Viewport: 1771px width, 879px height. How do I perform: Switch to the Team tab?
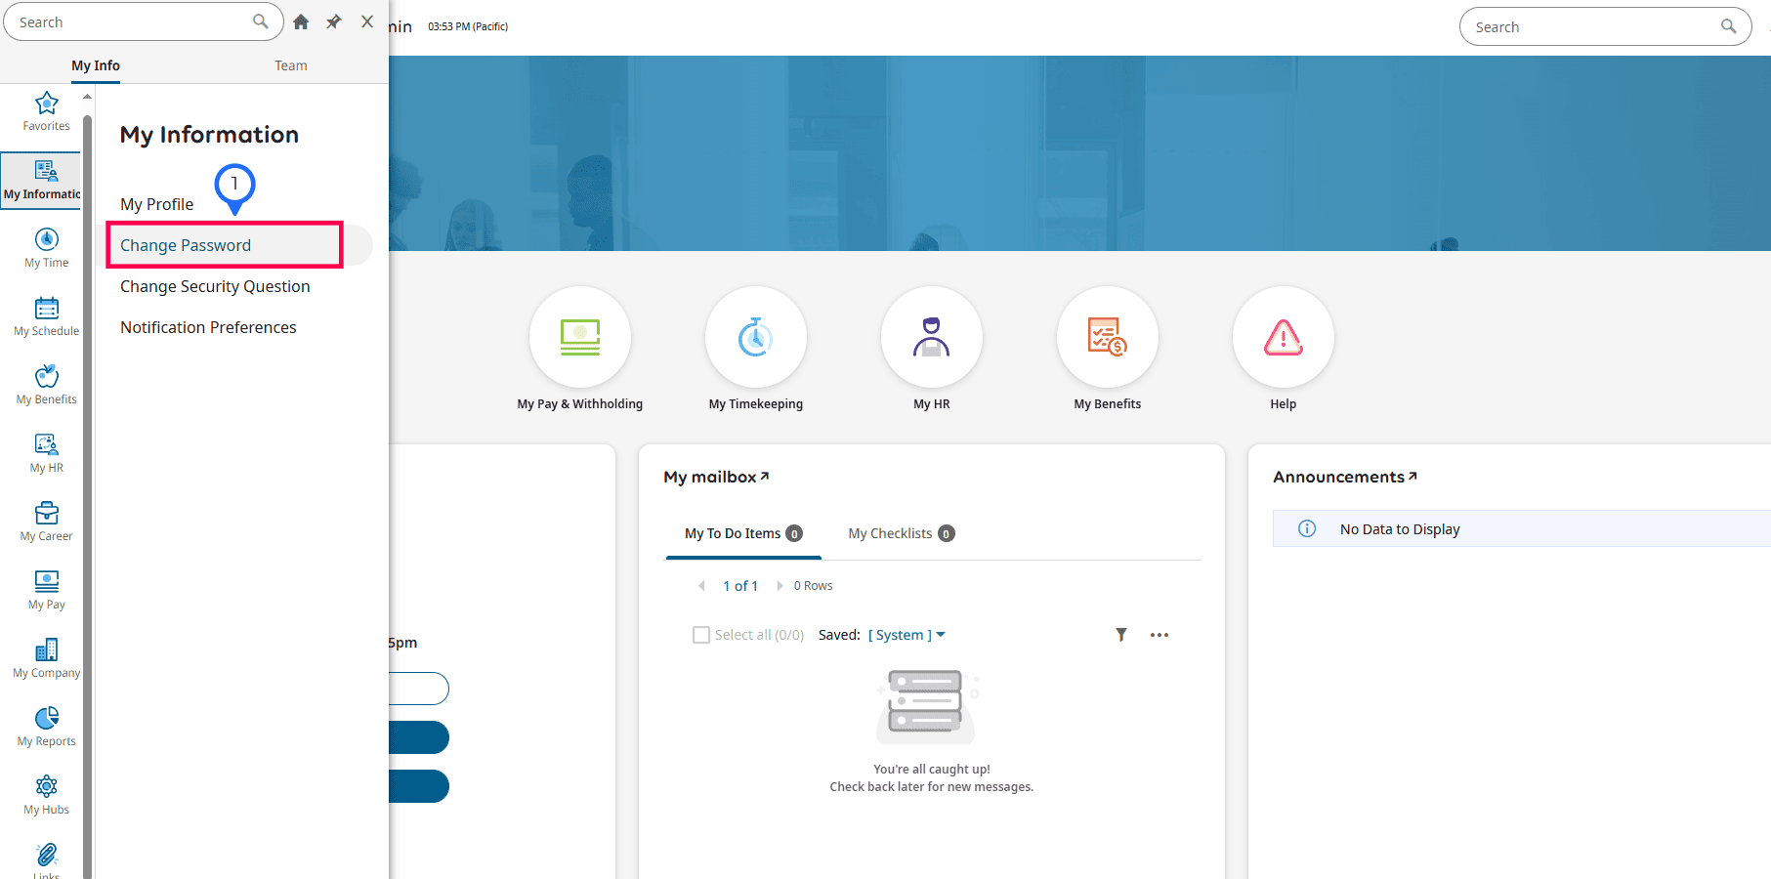[x=291, y=65]
